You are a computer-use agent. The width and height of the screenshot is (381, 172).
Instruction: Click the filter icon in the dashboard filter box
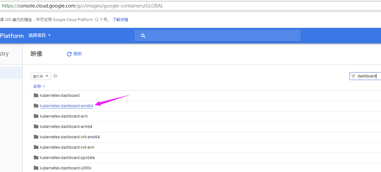tap(353, 76)
